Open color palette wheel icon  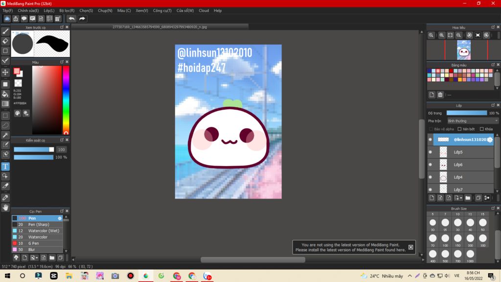pos(18,113)
